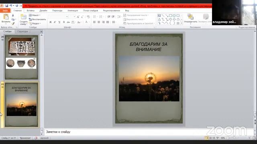Select the Format Painter brush
The image size is (257, 144).
coord(13,24)
